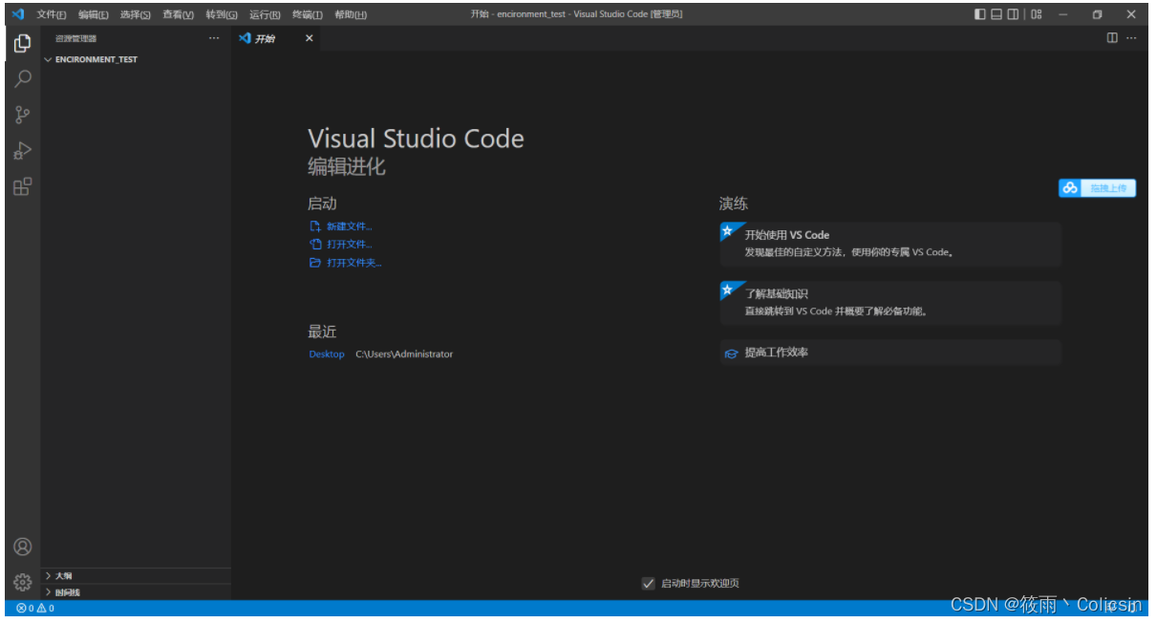
Task: Open the Search view icon
Action: coord(22,79)
